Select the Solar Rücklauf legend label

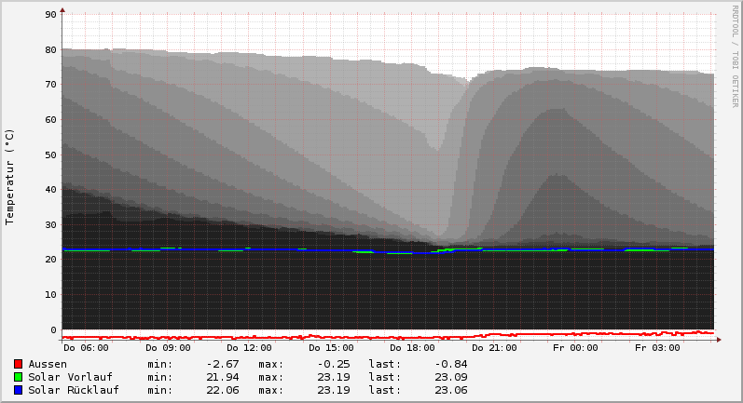[x=74, y=390]
